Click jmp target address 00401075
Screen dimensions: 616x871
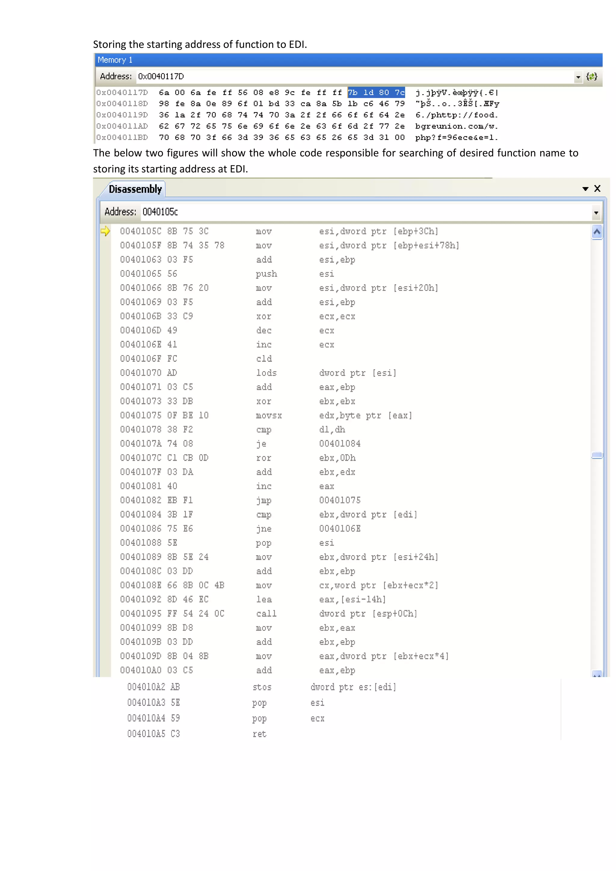(340, 500)
